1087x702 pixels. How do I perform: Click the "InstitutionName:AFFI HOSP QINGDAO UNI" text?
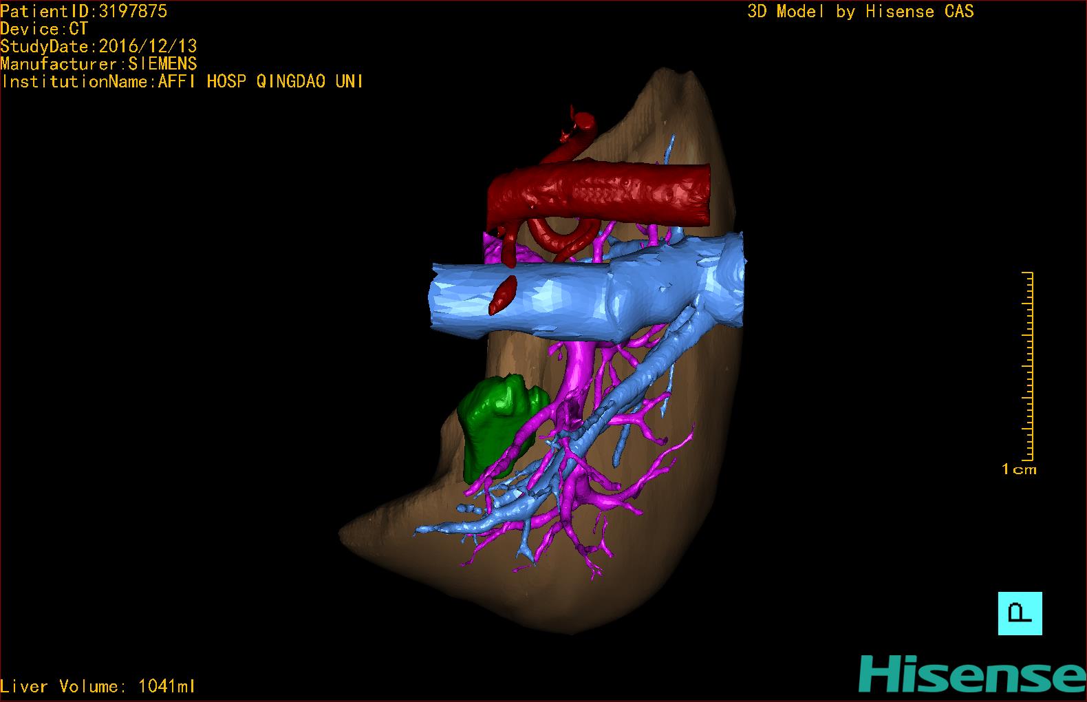[182, 82]
